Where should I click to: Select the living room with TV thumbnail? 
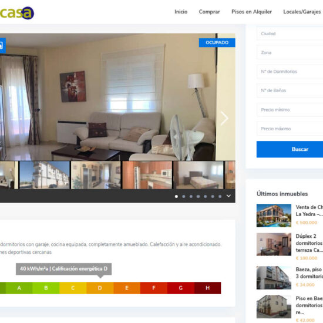coord(96,175)
